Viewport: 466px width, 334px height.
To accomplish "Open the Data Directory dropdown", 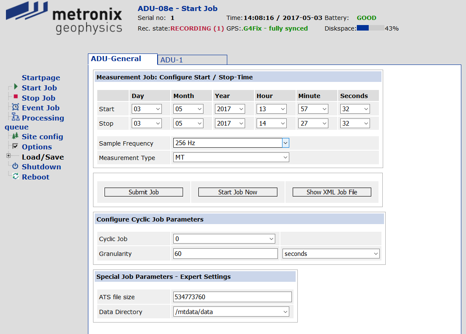I will click(231, 312).
